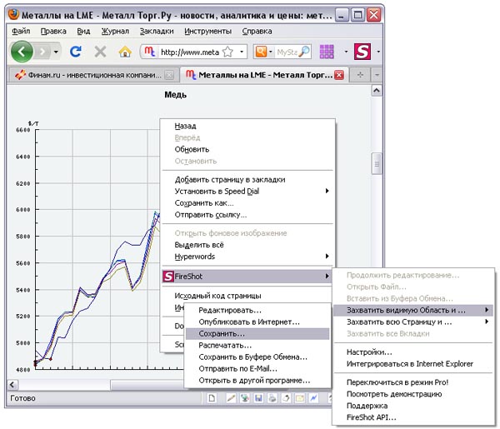
Task: Select Добавить страницу в закладки
Action: pyautogui.click(x=247, y=179)
